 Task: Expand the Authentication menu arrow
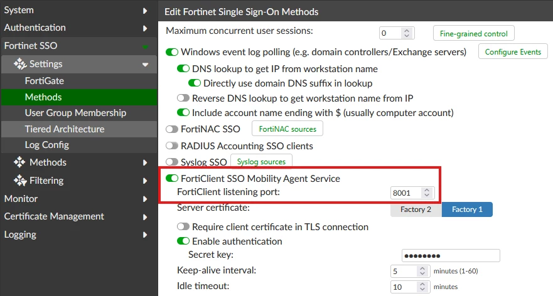pos(145,28)
